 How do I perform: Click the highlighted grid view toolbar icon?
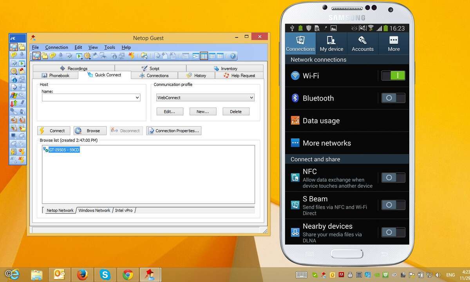click(x=204, y=56)
